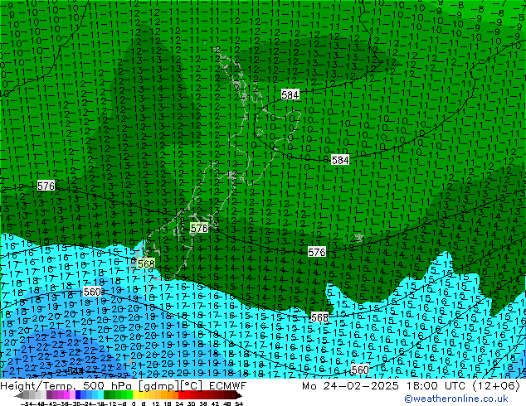Image resolution: width=526 pixels, height=406 pixels.
Task: Click the small Chatham Islands outline
Action: (358, 238)
